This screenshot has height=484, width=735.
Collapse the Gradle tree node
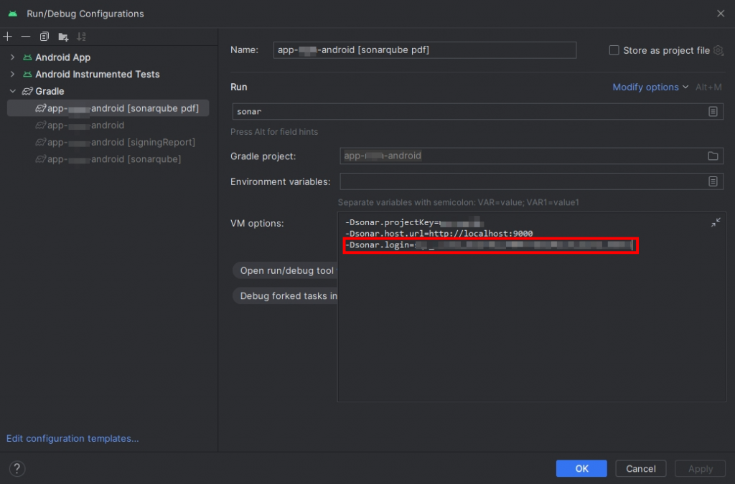(13, 91)
